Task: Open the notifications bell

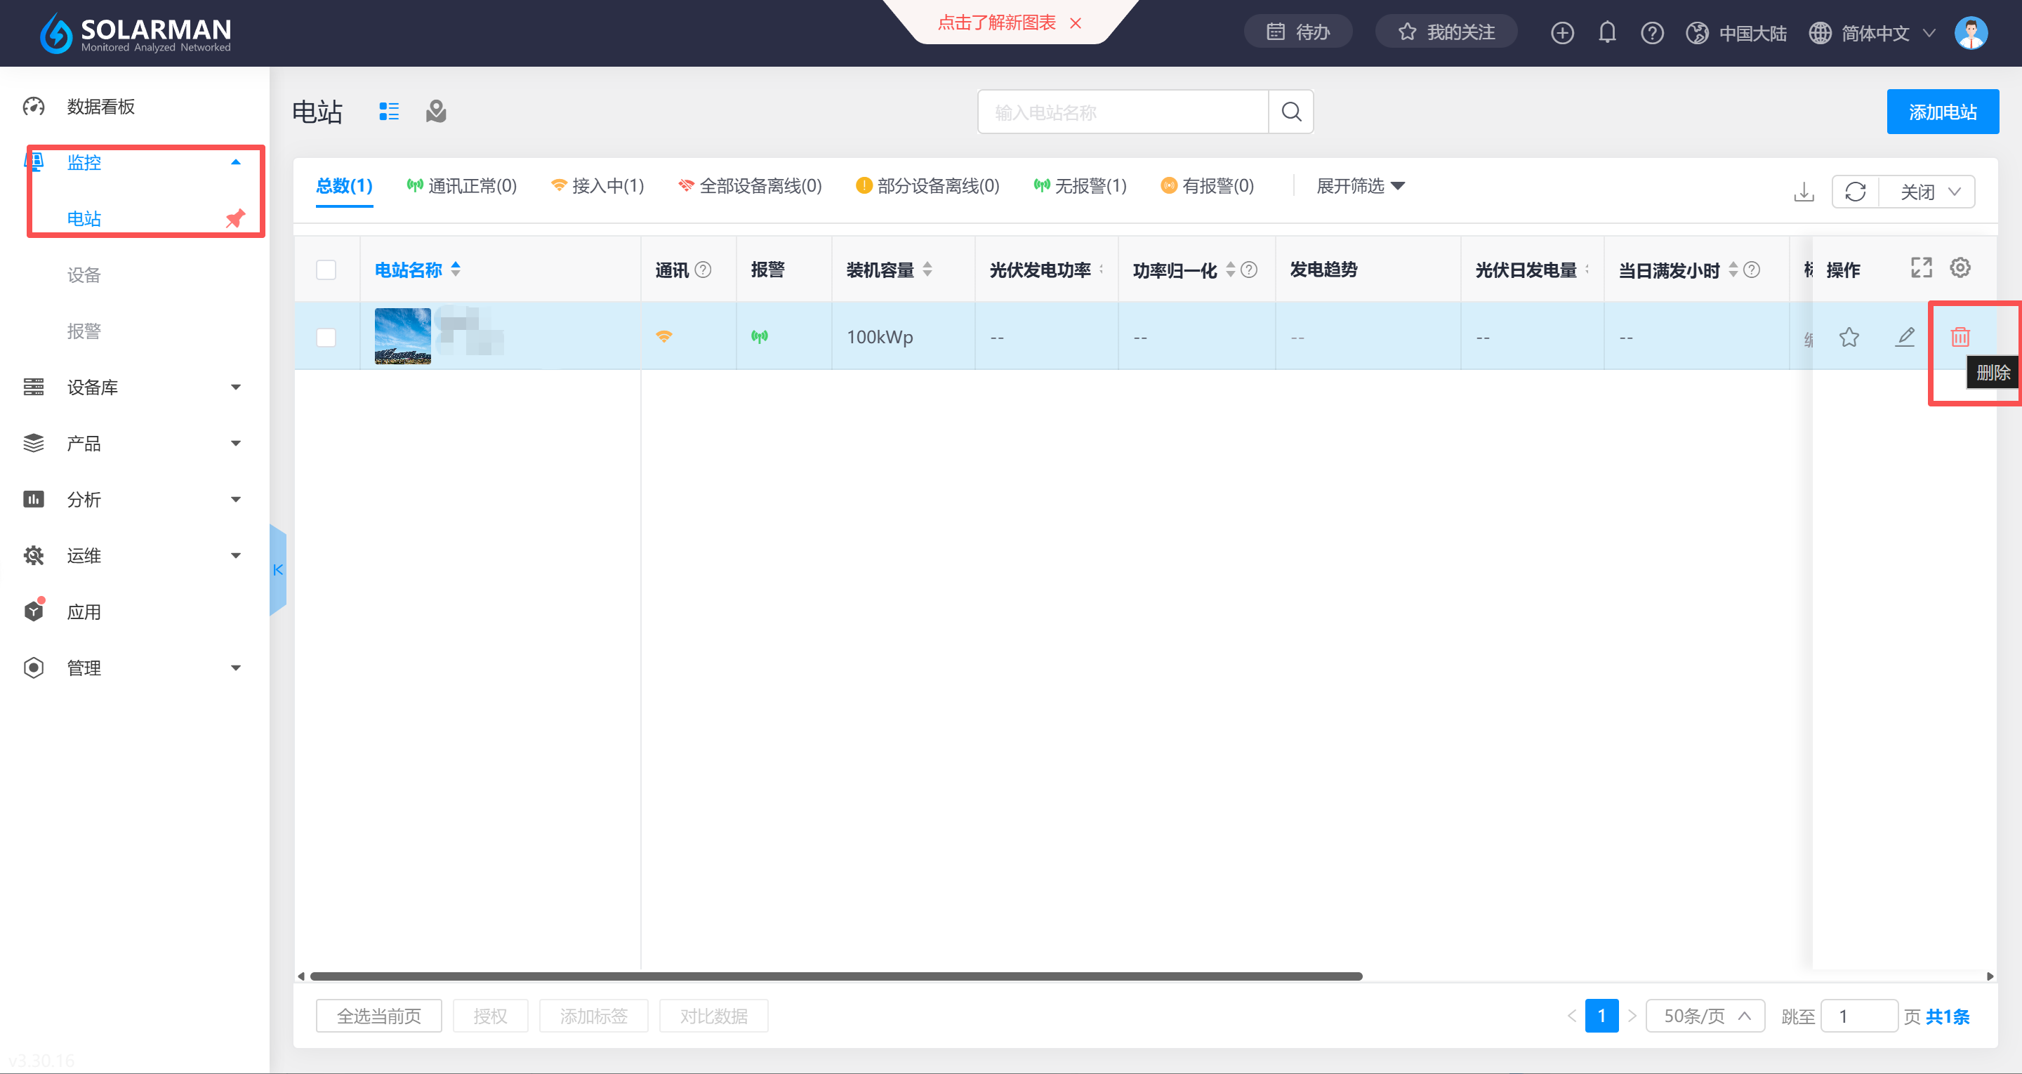Action: (1607, 32)
